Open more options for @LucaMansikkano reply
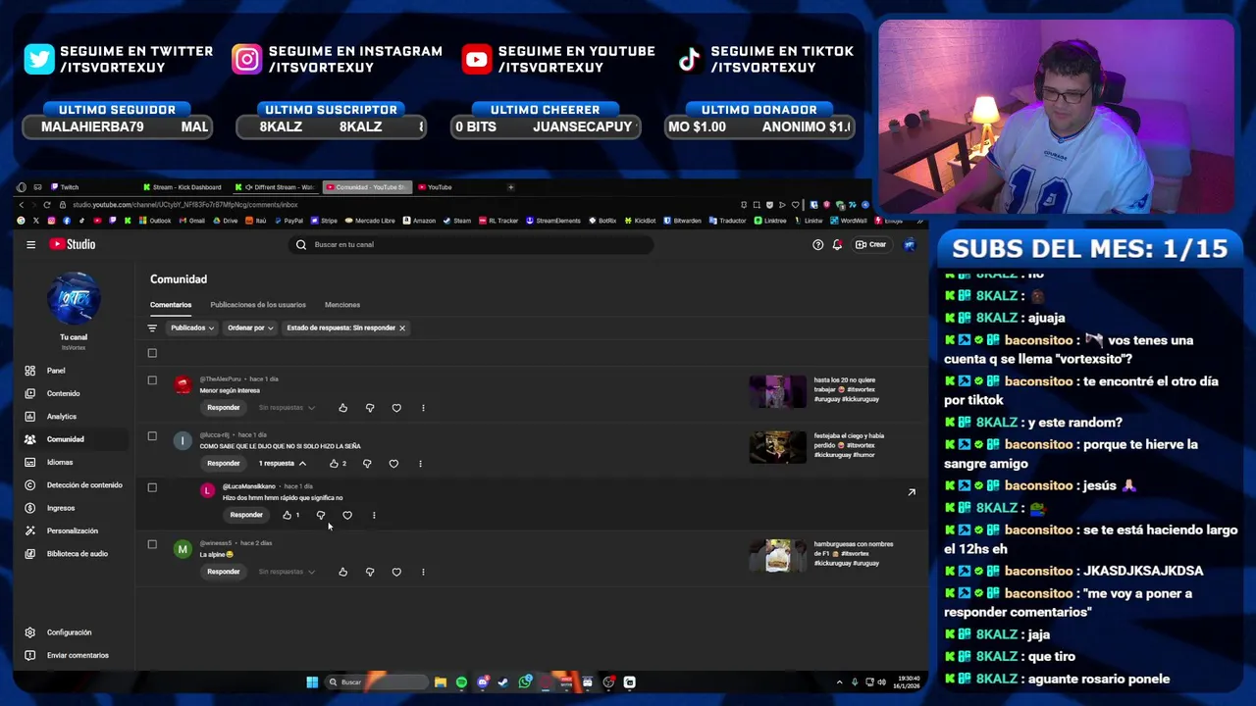The width and height of the screenshot is (1256, 706). click(x=373, y=515)
